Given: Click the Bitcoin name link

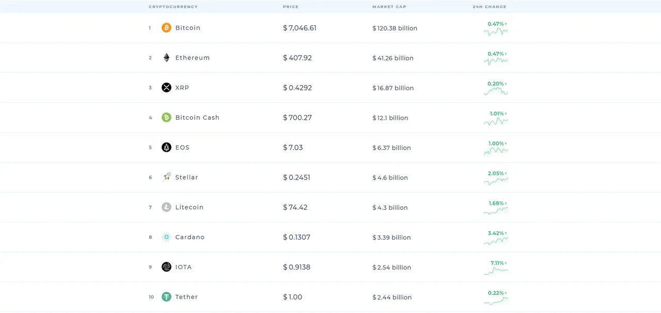Looking at the screenshot, I should coord(188,27).
